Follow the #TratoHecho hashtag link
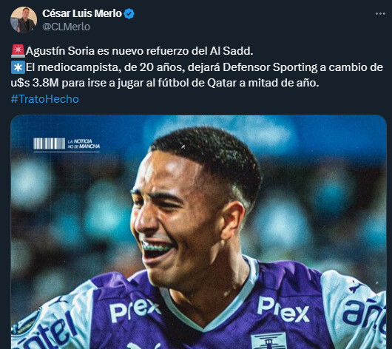 [45, 99]
